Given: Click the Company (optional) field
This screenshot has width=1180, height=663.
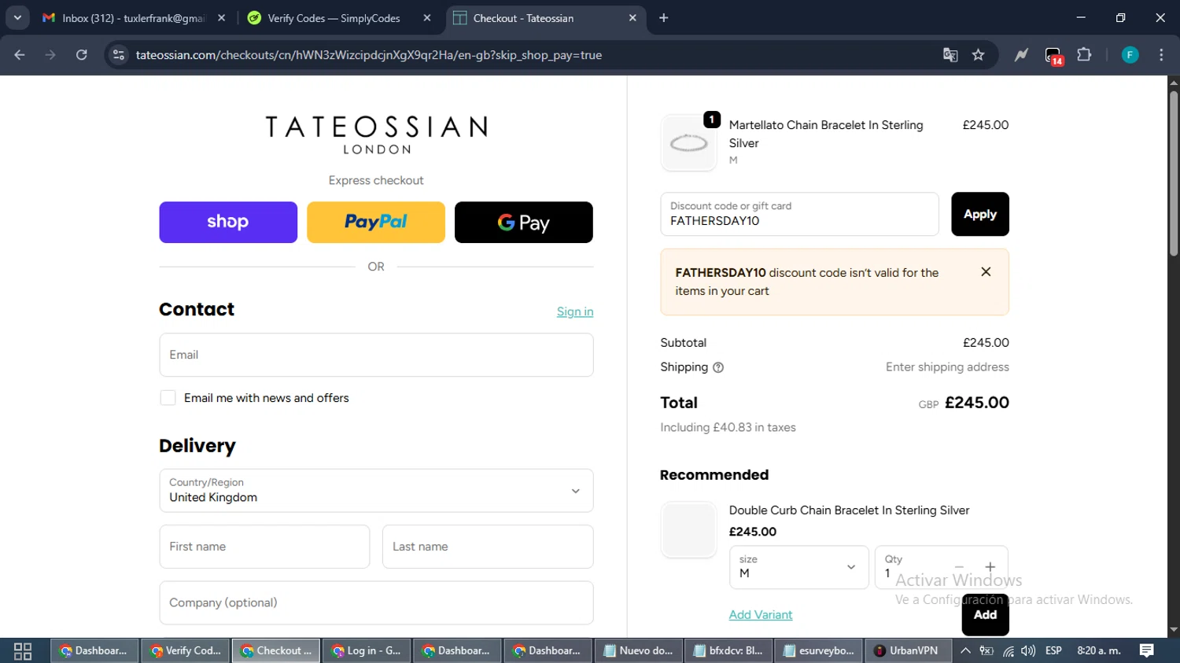Looking at the screenshot, I should [376, 602].
